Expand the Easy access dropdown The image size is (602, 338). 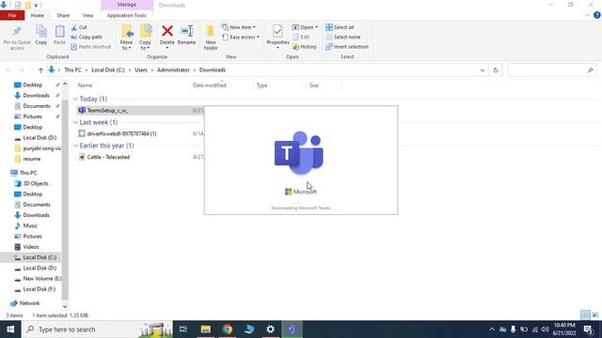(241, 38)
